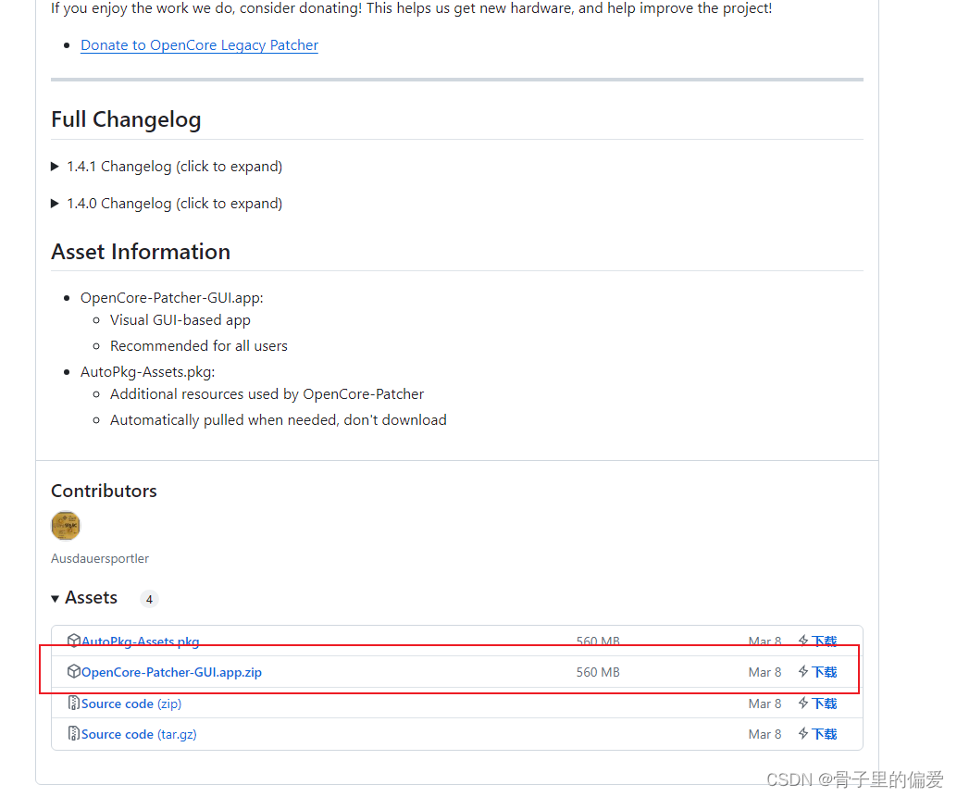This screenshot has width=957, height=797.
Task: Click Mar 8 date in Source code (zip) row
Action: pos(764,704)
